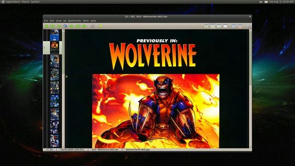The height and width of the screenshot is (166, 295).
Task: Enable fit width mode in the toolbar
Action: [212, 26]
